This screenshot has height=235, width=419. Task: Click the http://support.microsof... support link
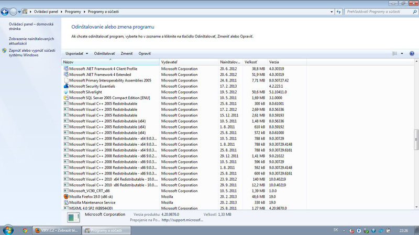point(182,220)
